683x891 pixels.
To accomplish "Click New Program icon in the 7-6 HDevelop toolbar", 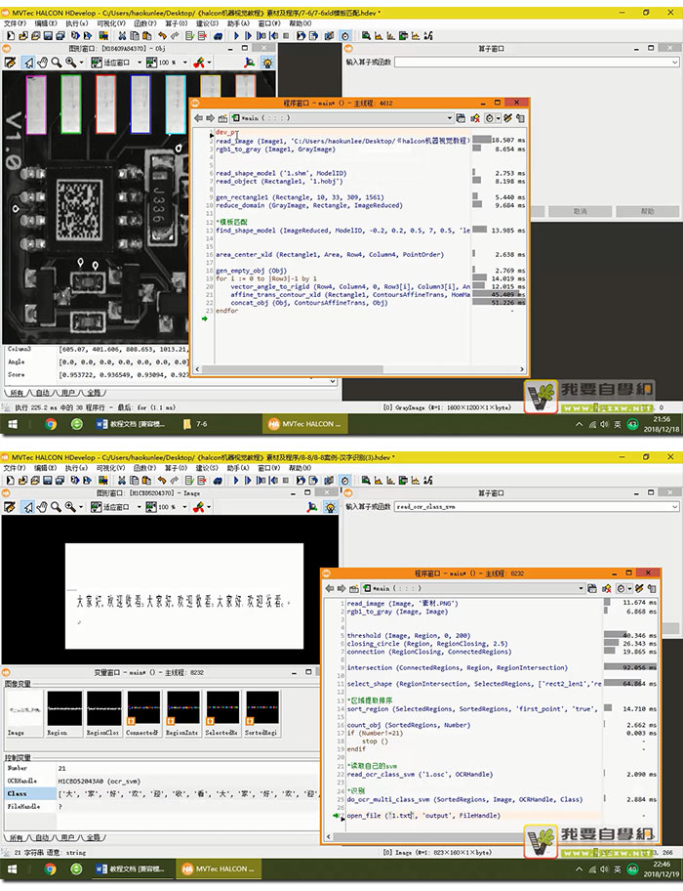I will pos(11,36).
